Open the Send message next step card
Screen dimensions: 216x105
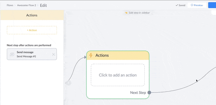32,54
